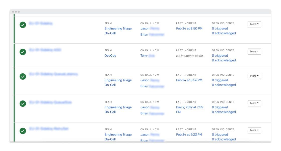The width and height of the screenshot is (281, 151).
Task: Select green check icon beside Feb 24 8:56 PM row
Action: [23, 76]
